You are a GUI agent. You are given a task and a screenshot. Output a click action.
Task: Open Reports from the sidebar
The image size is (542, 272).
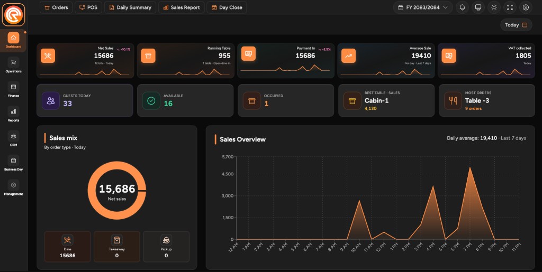pos(13,114)
